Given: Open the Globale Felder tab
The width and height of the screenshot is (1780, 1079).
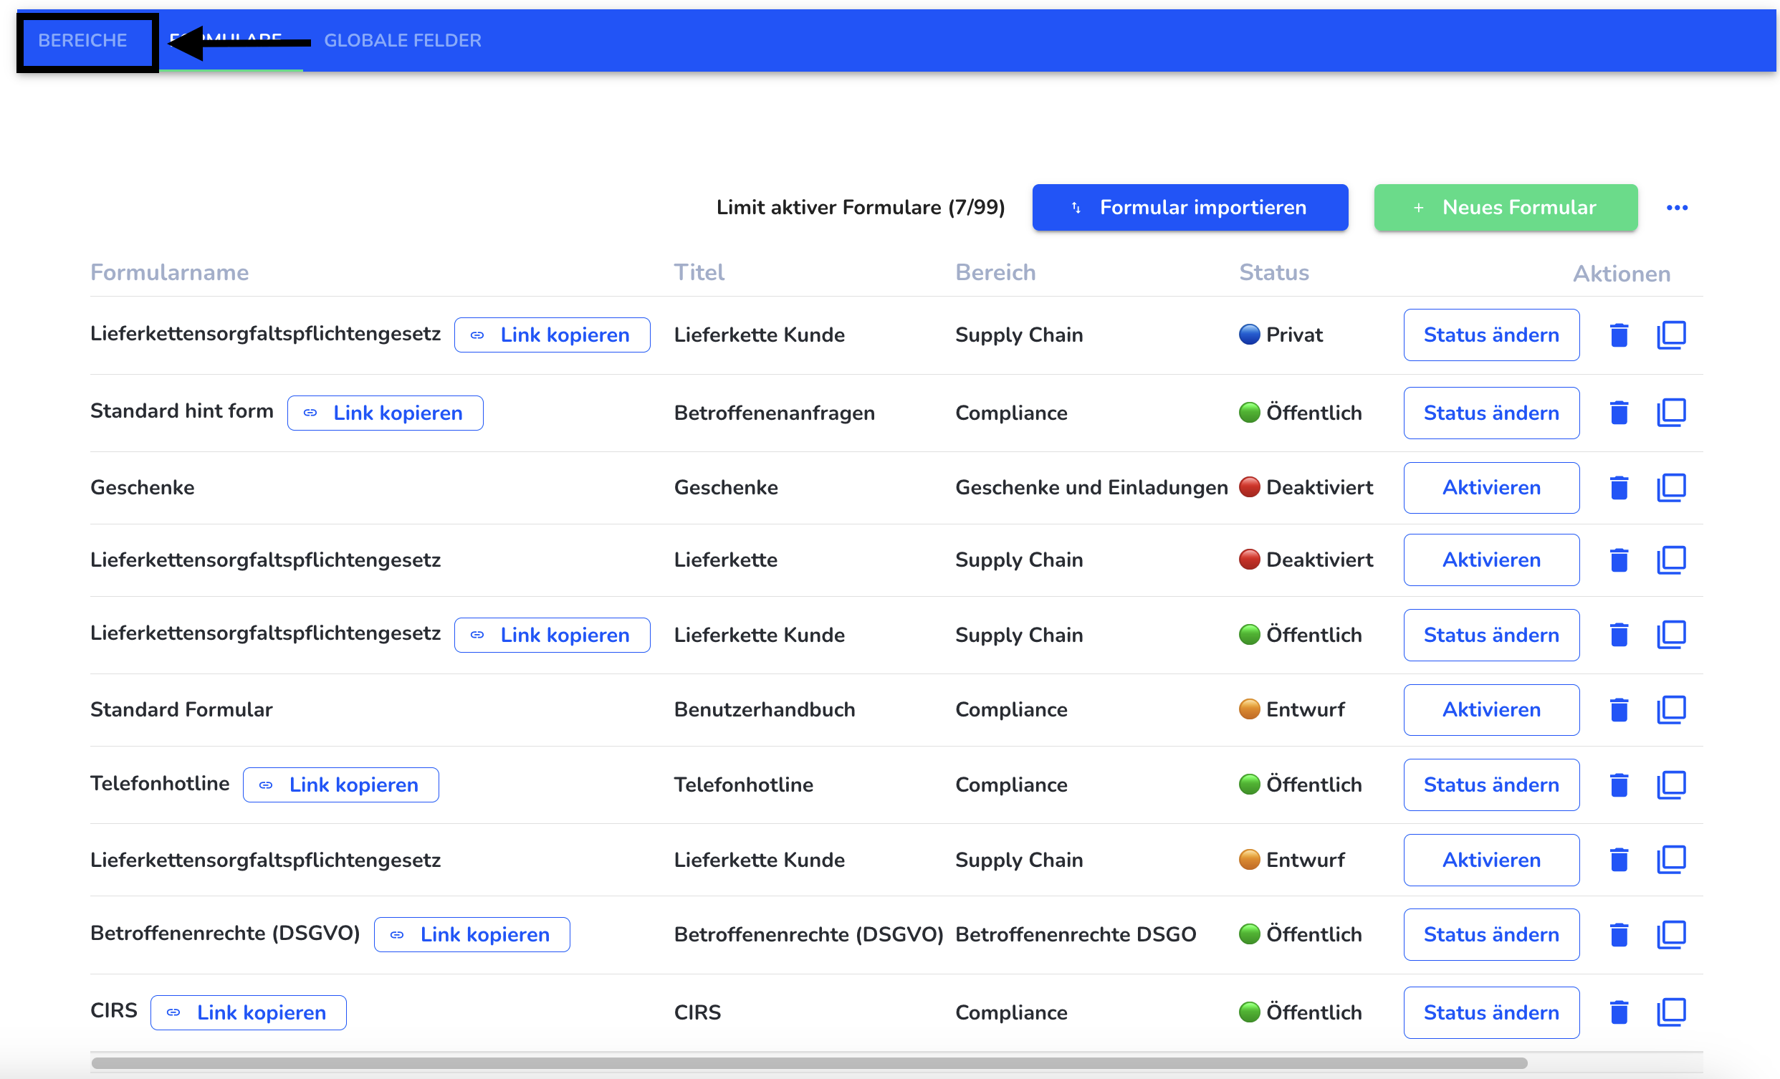Looking at the screenshot, I should [x=403, y=40].
